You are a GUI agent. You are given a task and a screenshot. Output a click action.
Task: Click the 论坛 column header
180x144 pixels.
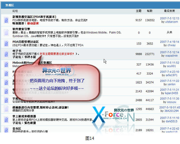[x=15, y=11]
